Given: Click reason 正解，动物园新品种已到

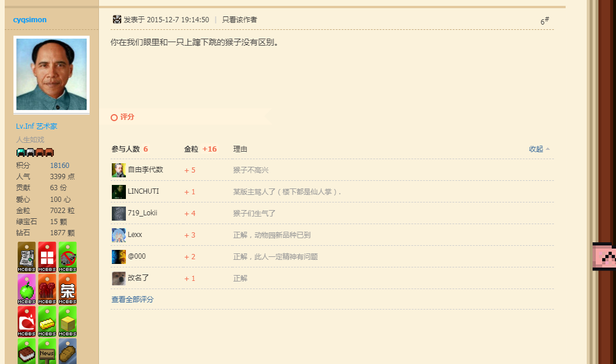Looking at the screenshot, I should tap(272, 235).
